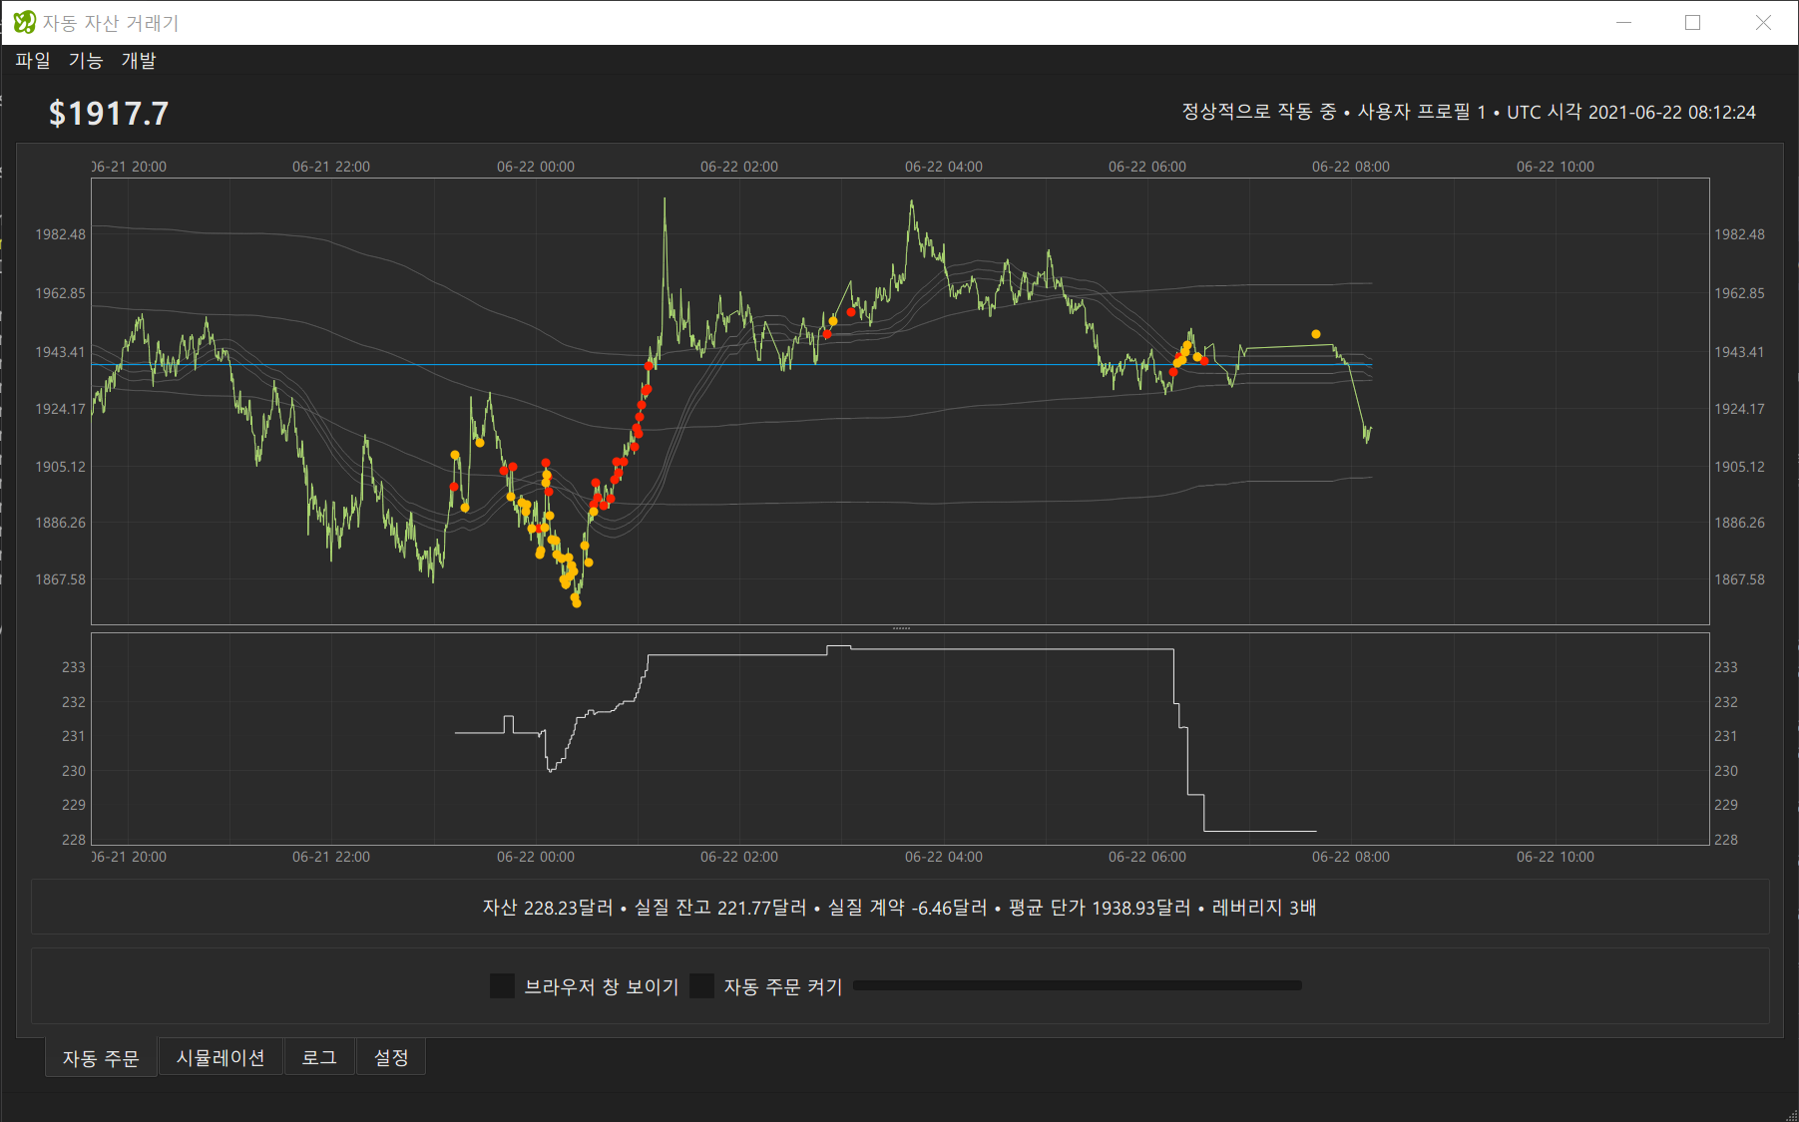Open the 로그 tab
Image resolution: width=1799 pixels, height=1122 pixels.
tap(319, 1057)
